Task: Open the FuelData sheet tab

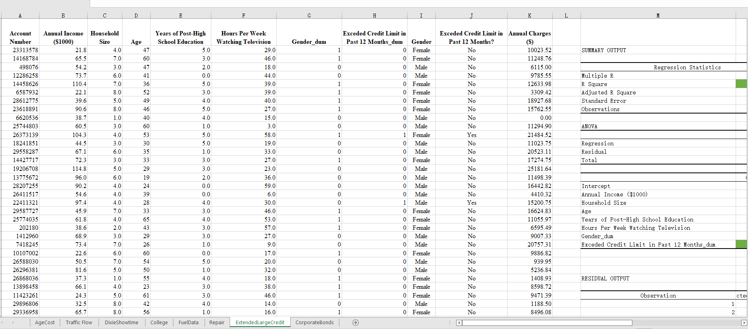Action: (x=189, y=323)
